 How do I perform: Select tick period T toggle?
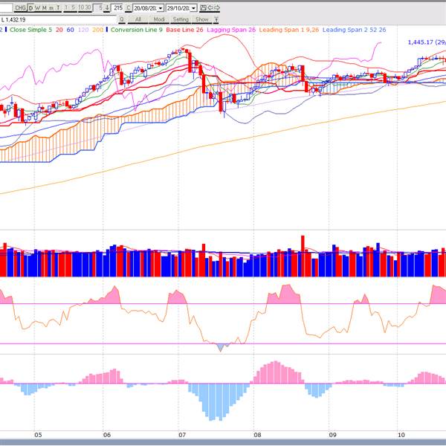(58, 8)
